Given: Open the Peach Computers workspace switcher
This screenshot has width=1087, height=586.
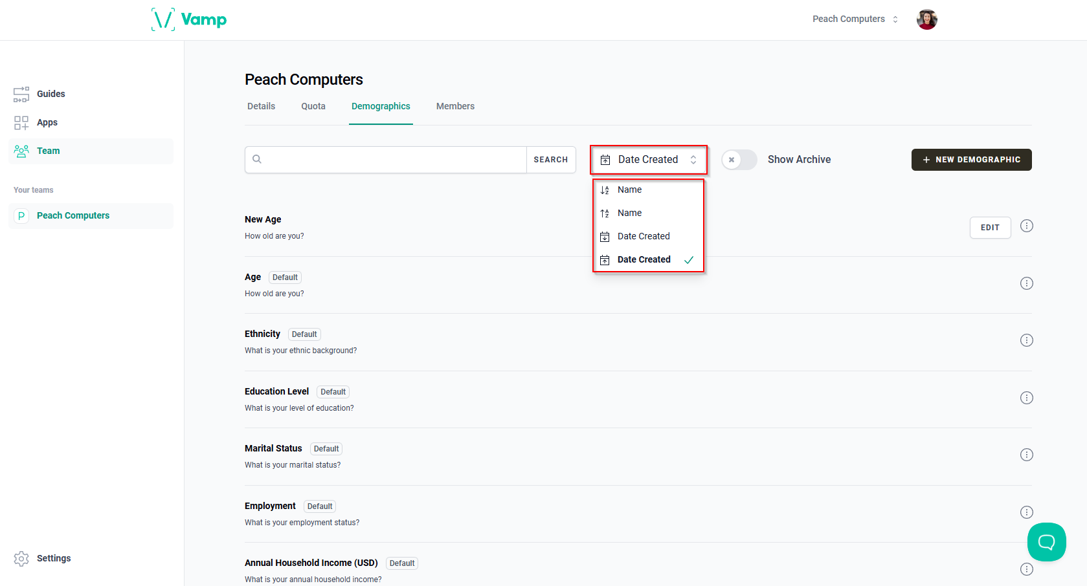Looking at the screenshot, I should point(855,19).
